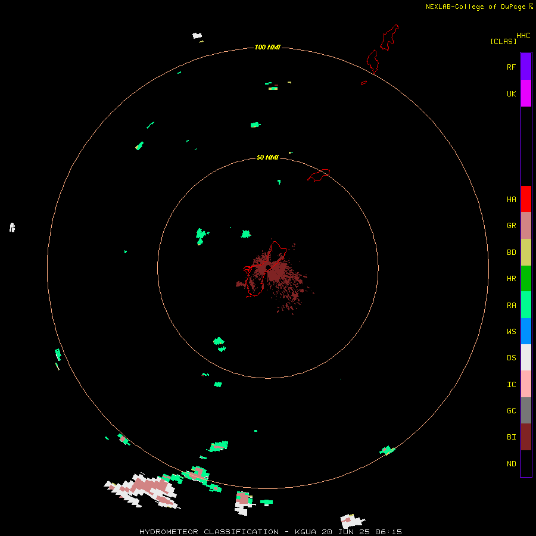The height and width of the screenshot is (536, 536).
Task: Select the "BI" legend label
Action: point(512,437)
